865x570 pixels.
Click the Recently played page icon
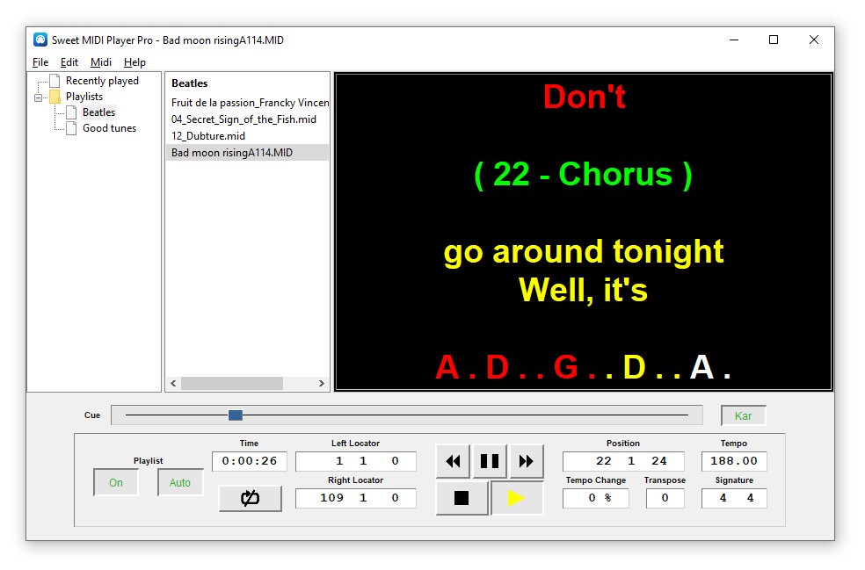pos(55,81)
